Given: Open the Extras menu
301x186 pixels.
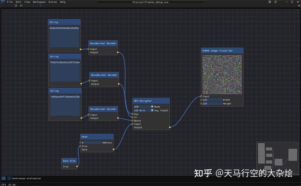Looking at the screenshot, I should [53, 2].
